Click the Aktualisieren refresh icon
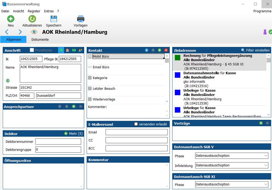 click(32, 19)
